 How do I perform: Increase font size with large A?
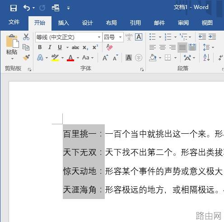point(105,58)
